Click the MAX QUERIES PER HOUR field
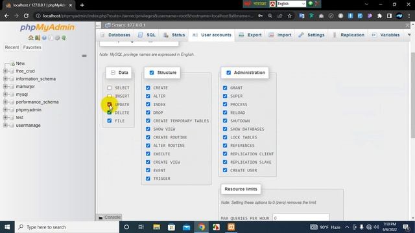 [301, 217]
